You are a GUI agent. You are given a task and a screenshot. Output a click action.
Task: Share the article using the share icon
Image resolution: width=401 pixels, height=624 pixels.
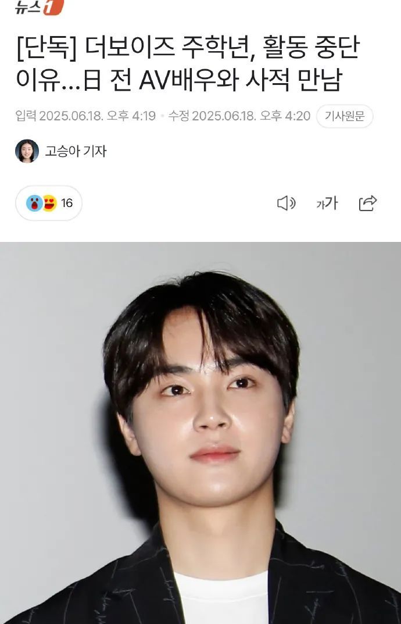point(368,203)
